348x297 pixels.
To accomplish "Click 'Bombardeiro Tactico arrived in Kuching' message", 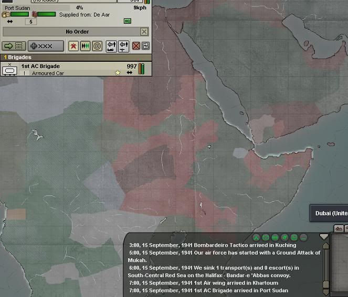I will coord(213,245).
